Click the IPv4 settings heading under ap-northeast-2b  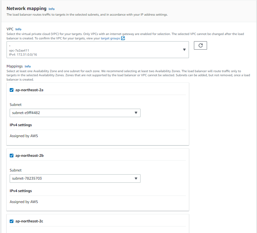pos(21,191)
